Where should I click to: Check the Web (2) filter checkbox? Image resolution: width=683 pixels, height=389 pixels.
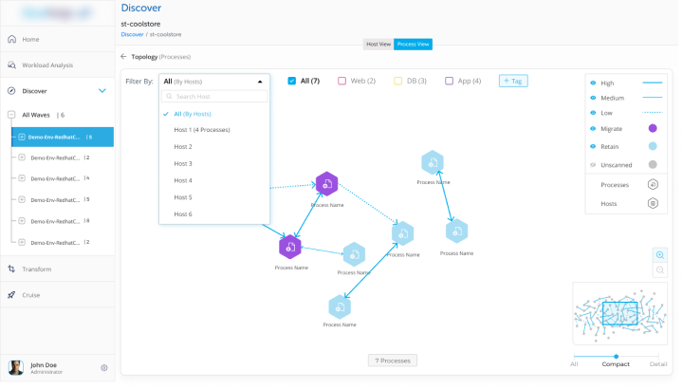coord(341,82)
